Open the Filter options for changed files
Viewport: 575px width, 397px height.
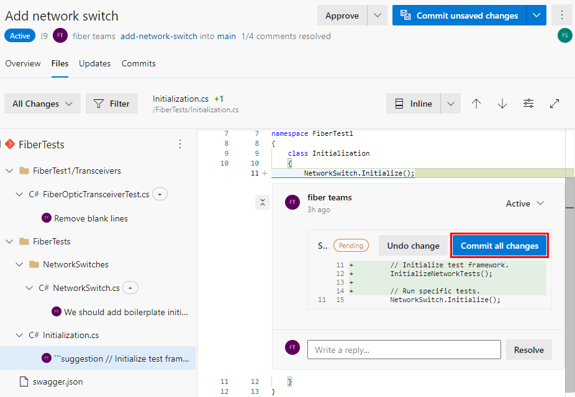pos(112,103)
